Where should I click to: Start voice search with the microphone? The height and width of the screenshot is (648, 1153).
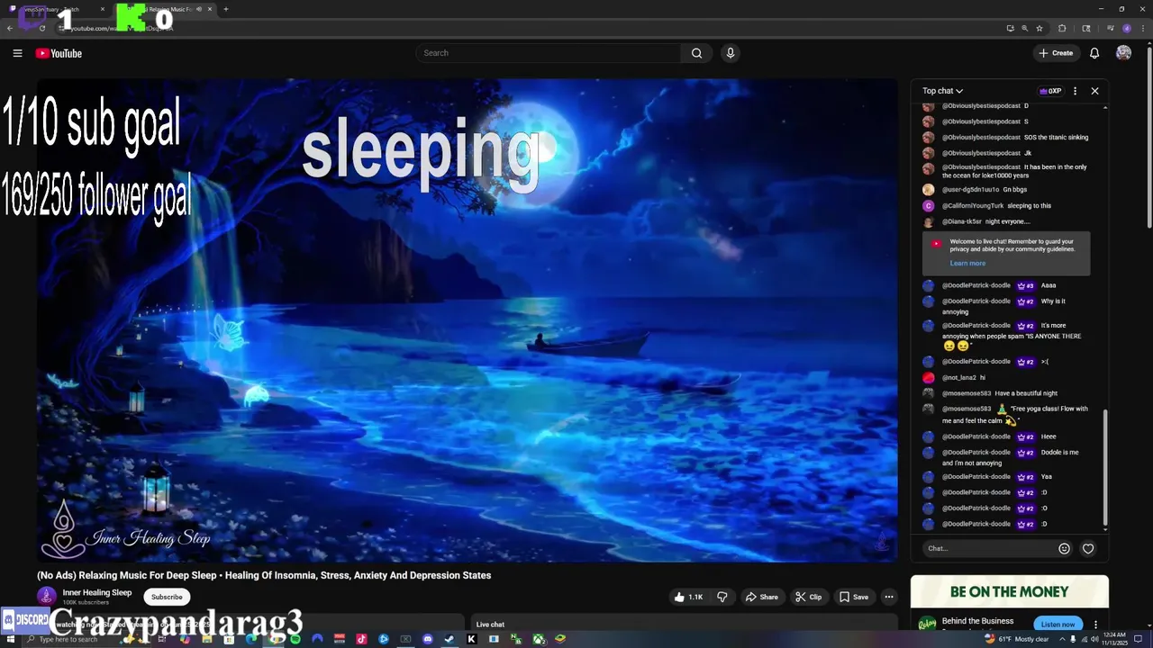pyautogui.click(x=731, y=53)
